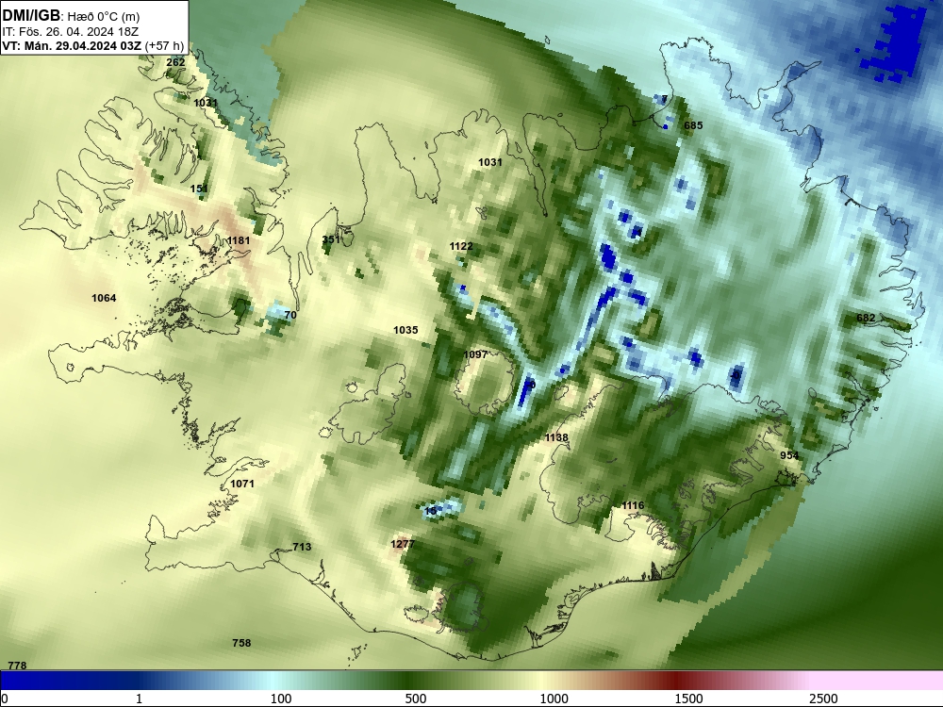Click the 1138 map value
The image size is (943, 707).
556,437
